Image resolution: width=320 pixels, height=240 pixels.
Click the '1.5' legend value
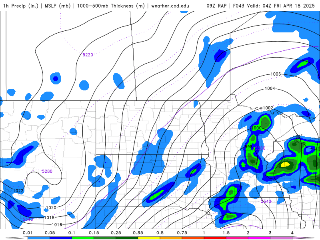point(226,233)
